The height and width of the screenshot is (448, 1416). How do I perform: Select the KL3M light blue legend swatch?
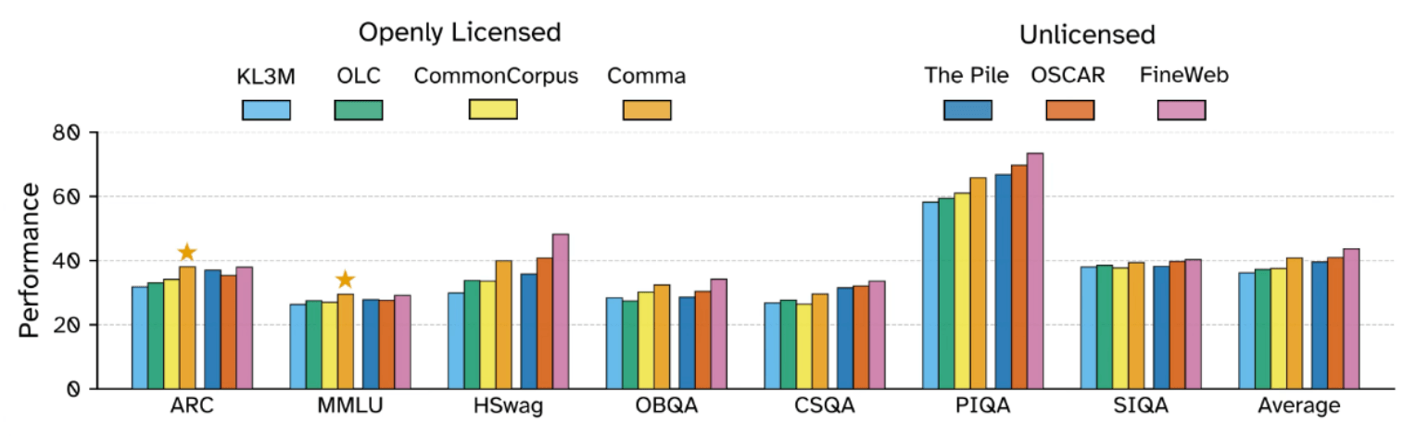[266, 110]
